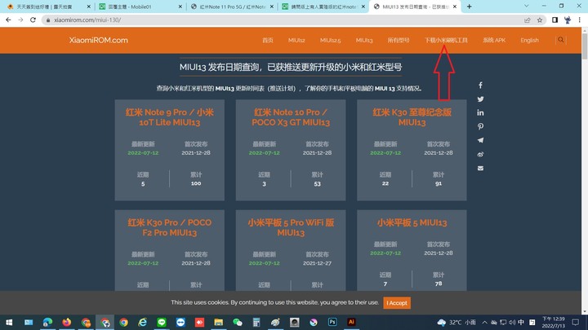Open the Chrome tab search chevron
The height and width of the screenshot is (330, 588).
[527, 7]
